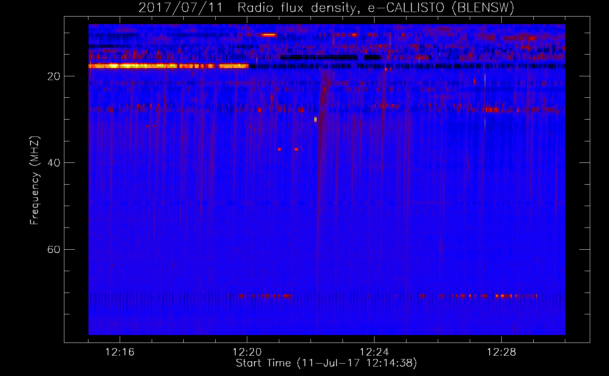This screenshot has width=609, height=376.
Task: Click the 12:16 time tick label
Action: point(120,352)
